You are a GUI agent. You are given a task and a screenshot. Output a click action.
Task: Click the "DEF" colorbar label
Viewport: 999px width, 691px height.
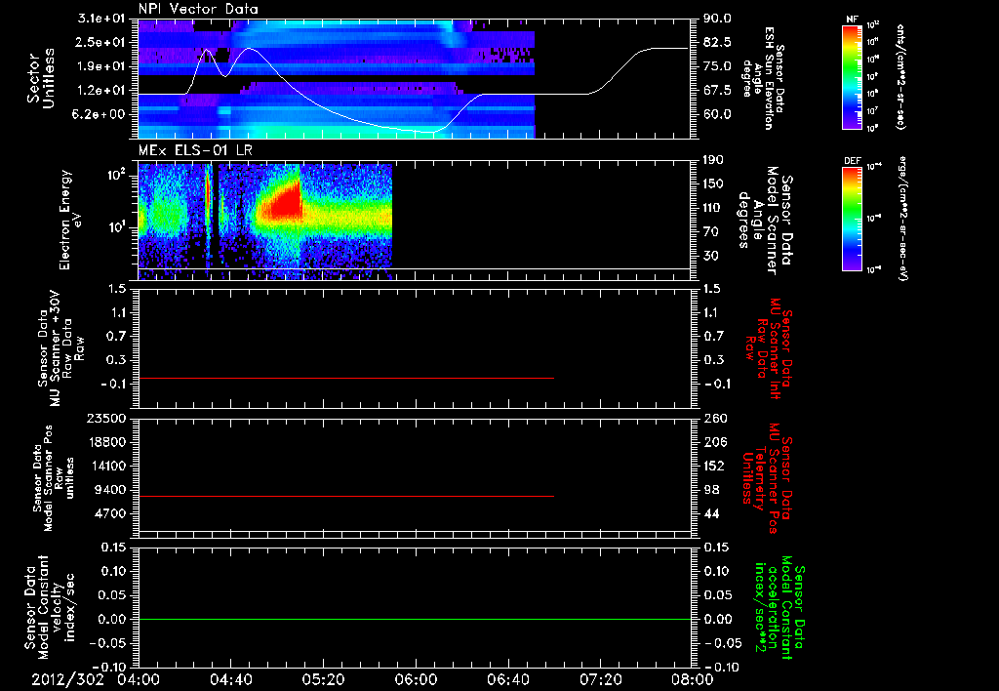coord(853,161)
